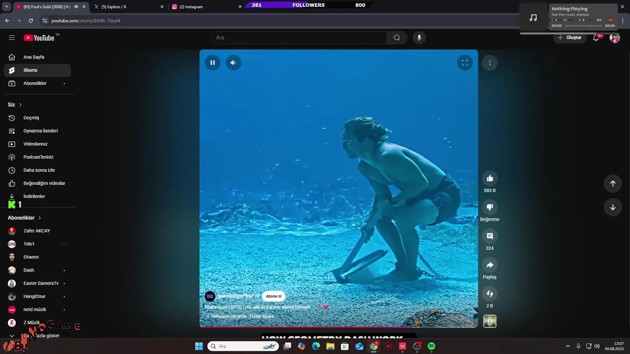This screenshot has height=354, width=630.
Task: Expand subscriptions with Daha fazla göster
Action: coord(37,336)
